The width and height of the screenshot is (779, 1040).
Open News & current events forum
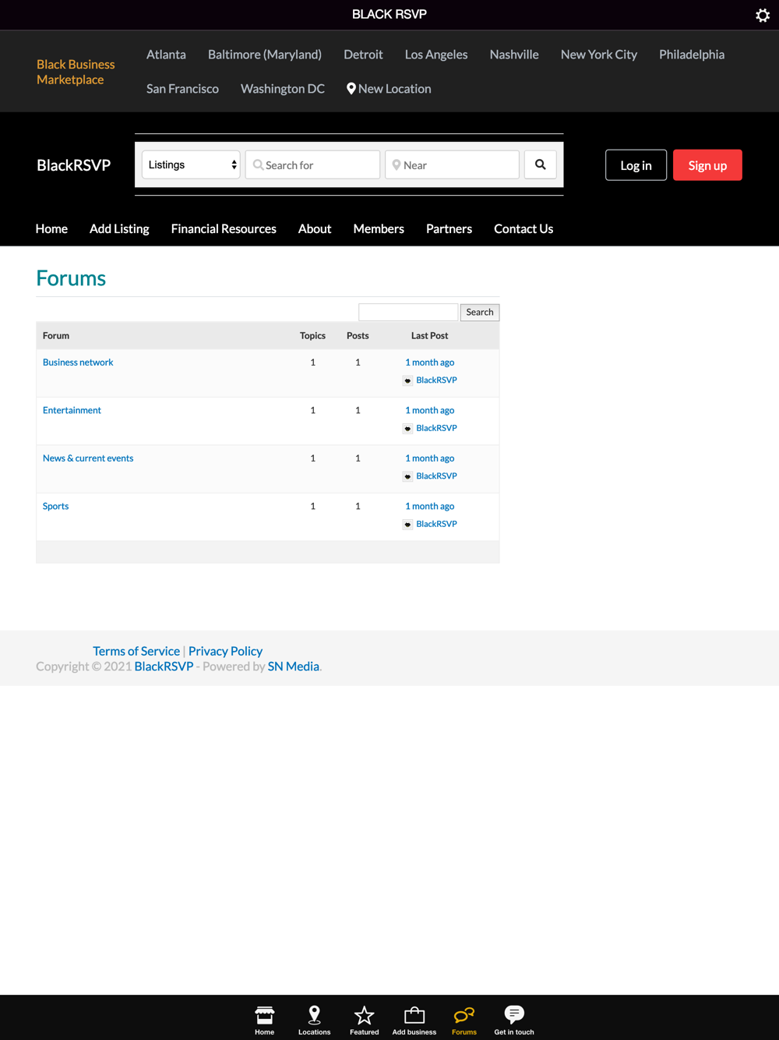pos(88,458)
